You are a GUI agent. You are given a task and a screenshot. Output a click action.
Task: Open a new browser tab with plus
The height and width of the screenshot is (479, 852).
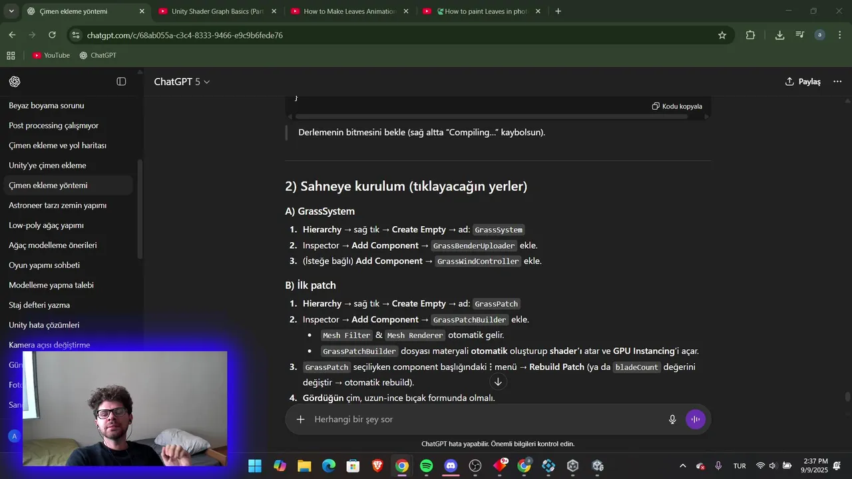pyautogui.click(x=558, y=11)
